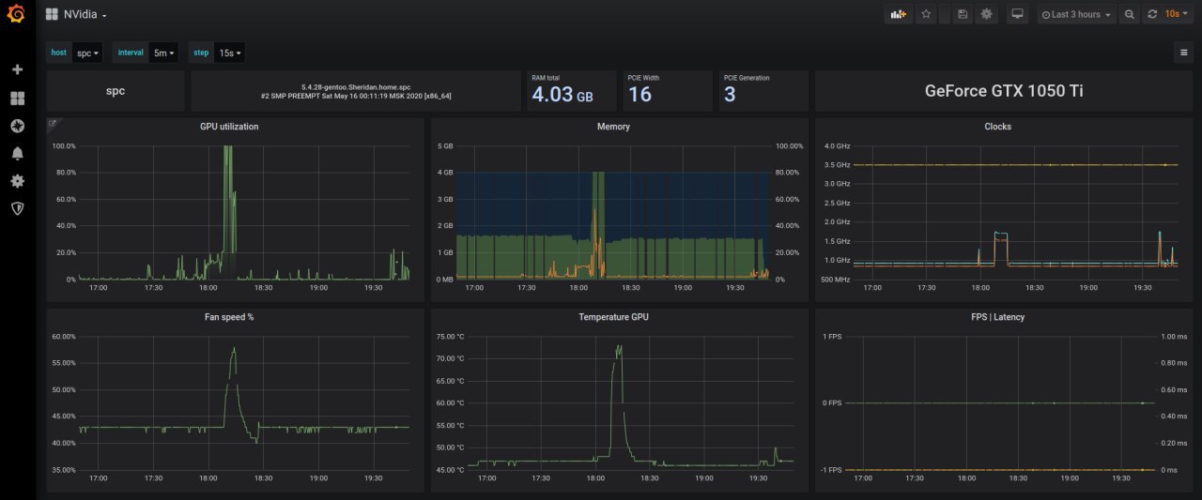Open the Configuration gear in sidebar
Screen dimensions: 1202x500
click(x=17, y=181)
